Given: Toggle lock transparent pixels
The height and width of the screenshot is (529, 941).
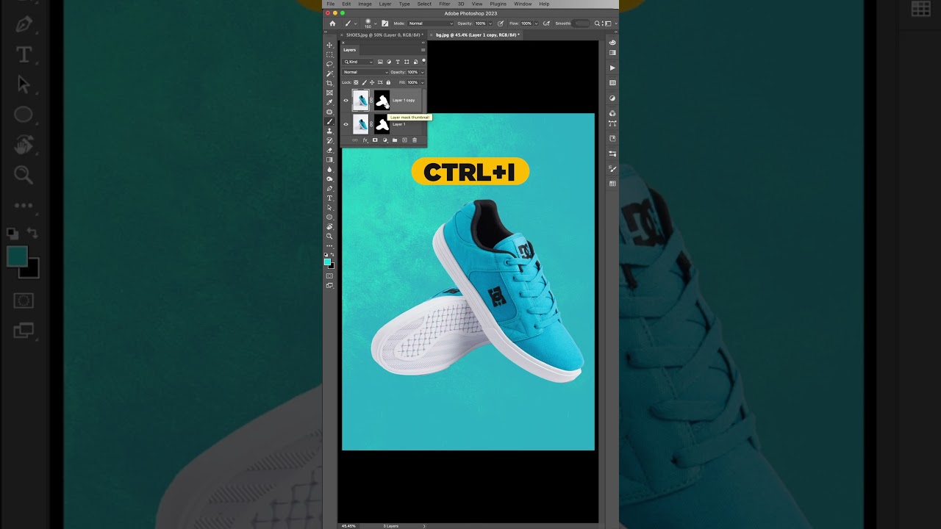Looking at the screenshot, I should [356, 82].
